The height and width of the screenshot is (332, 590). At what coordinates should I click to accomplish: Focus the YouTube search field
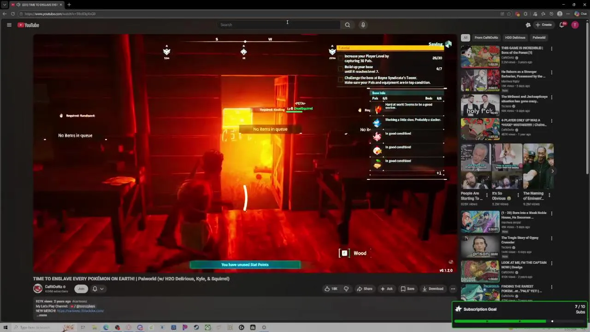[279, 25]
